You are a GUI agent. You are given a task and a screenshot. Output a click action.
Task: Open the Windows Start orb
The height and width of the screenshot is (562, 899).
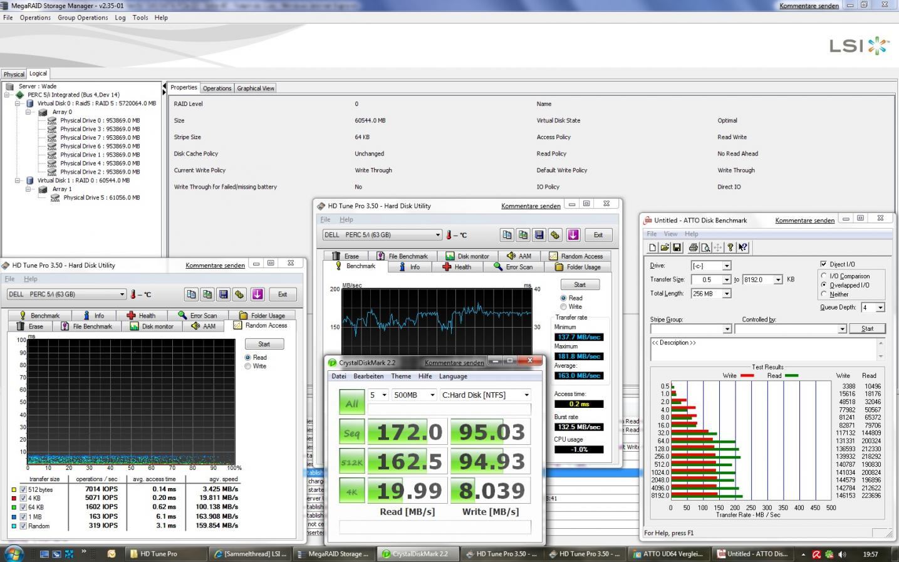(x=14, y=553)
